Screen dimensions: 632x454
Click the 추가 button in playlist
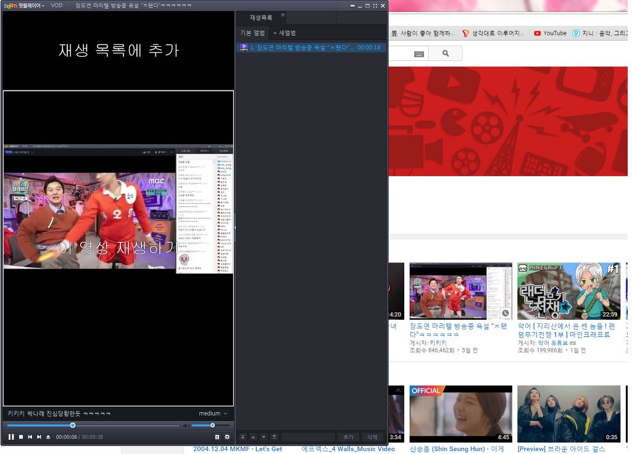(x=349, y=437)
